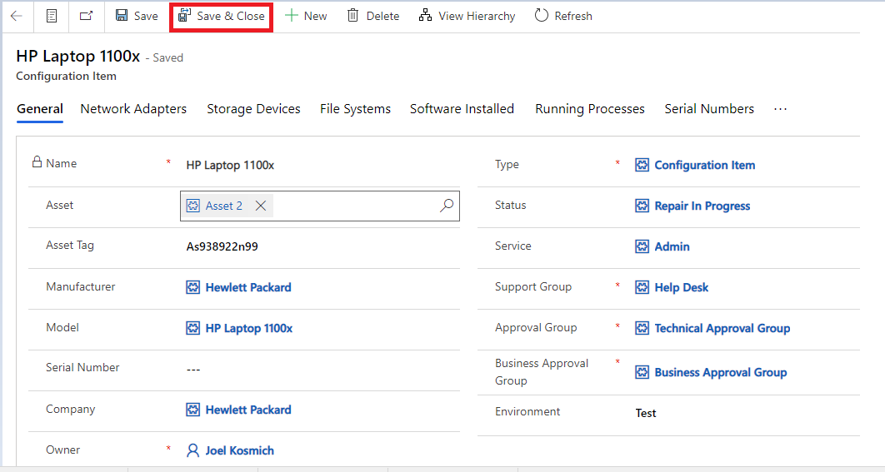885x472 pixels.
Task: Click entity icon beside Help Desk
Action: (x=642, y=287)
